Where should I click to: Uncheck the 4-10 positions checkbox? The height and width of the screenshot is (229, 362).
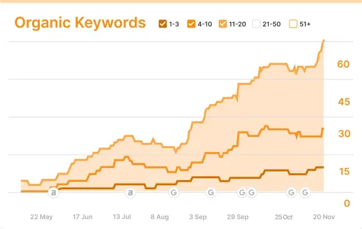[192, 24]
